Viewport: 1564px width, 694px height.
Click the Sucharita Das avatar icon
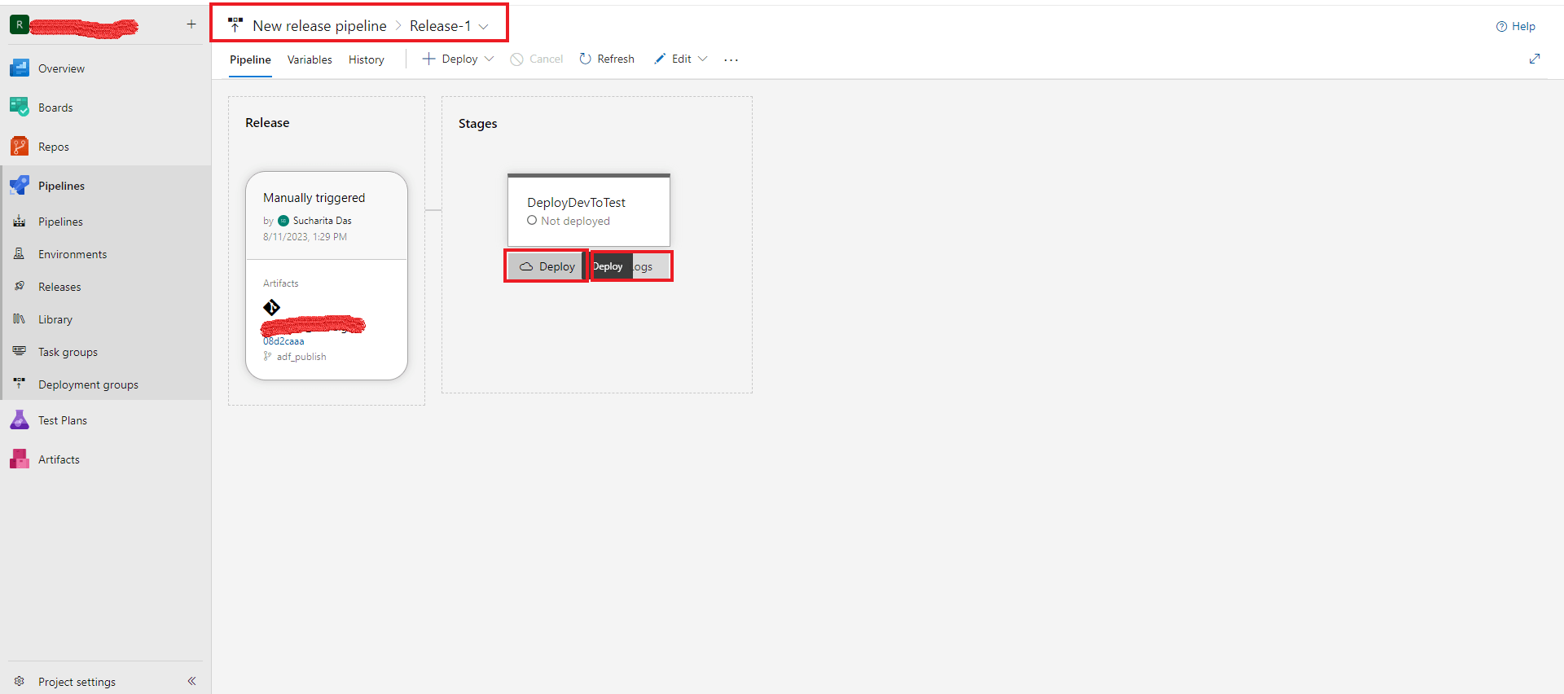click(283, 221)
